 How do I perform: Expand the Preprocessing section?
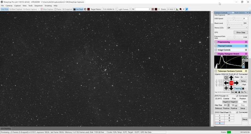pos(216,42)
